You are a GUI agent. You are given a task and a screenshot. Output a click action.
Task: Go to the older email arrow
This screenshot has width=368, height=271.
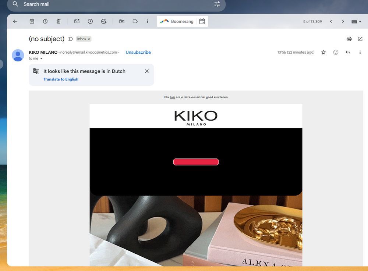(343, 21)
